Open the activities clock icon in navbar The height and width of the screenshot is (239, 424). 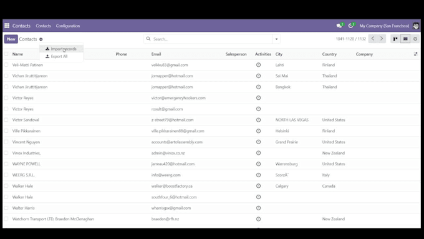pyautogui.click(x=351, y=26)
